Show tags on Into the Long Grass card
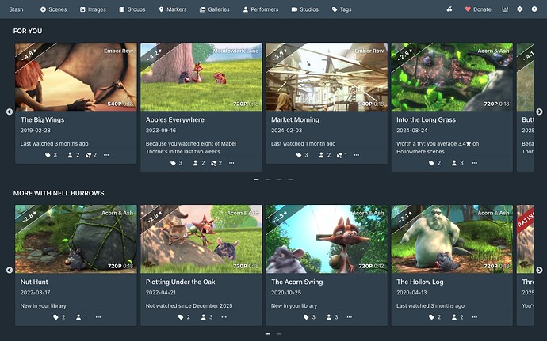547x341 pixels. 434,163
